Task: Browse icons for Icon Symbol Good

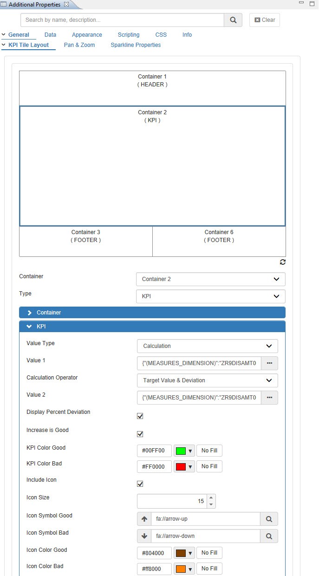Action: coord(269,519)
